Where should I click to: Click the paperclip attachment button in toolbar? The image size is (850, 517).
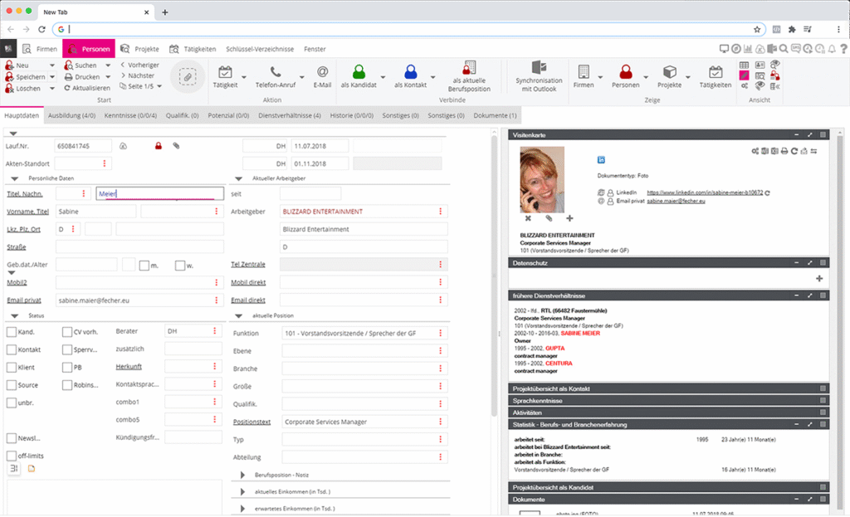point(188,76)
